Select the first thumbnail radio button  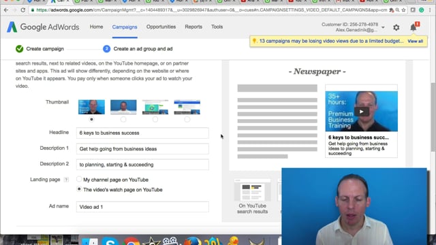[x=91, y=120]
